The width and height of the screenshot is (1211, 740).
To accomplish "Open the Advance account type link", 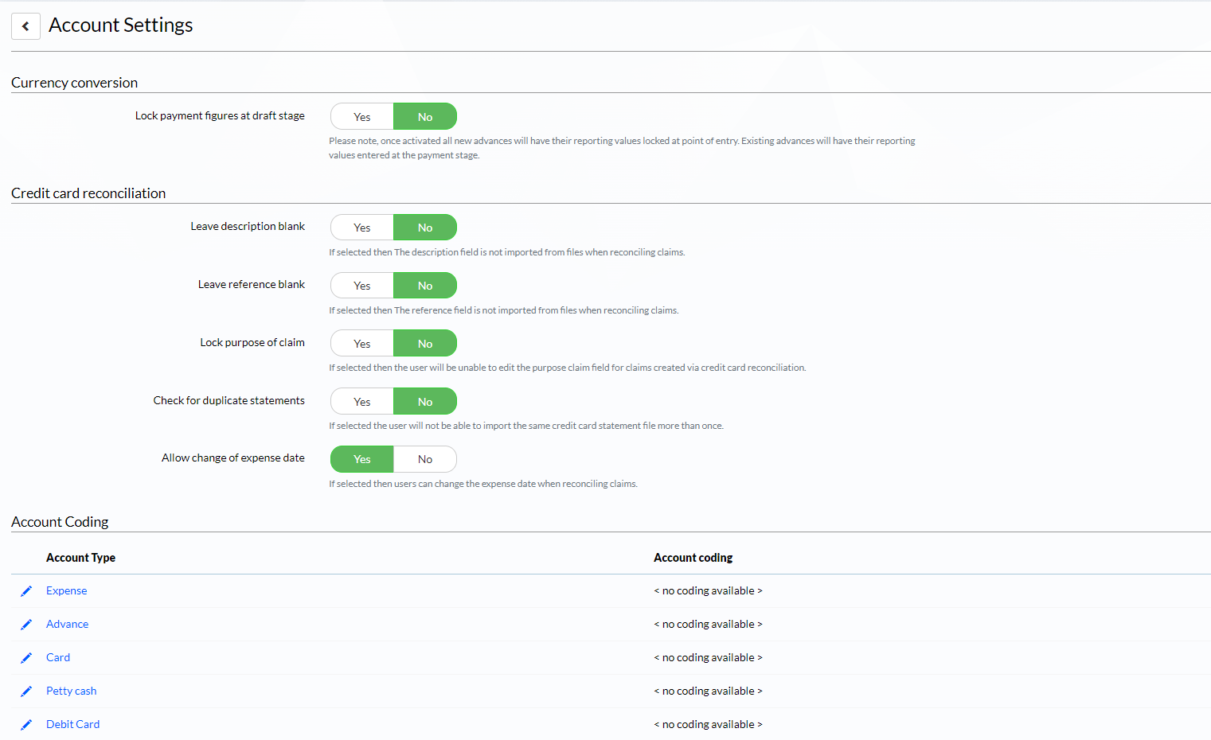I will [x=68, y=624].
